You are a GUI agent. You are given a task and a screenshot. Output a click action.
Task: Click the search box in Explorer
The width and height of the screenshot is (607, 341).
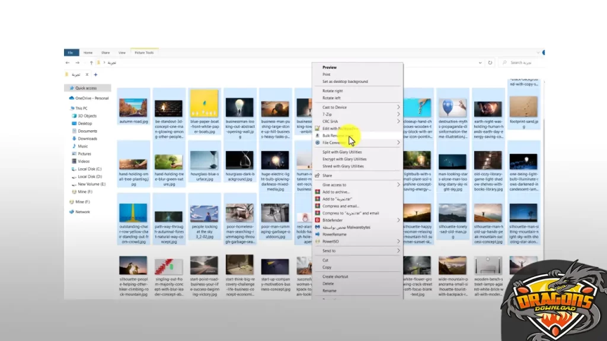[522, 62]
